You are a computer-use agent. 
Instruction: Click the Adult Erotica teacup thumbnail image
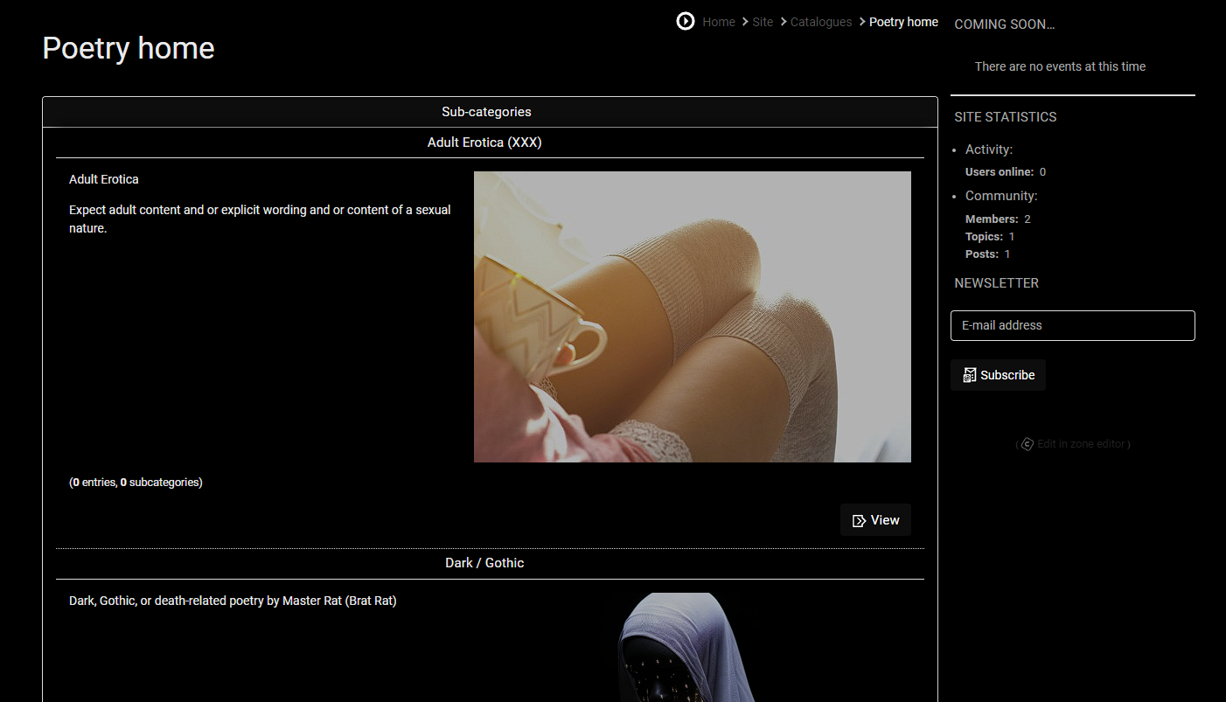pyautogui.click(x=692, y=316)
